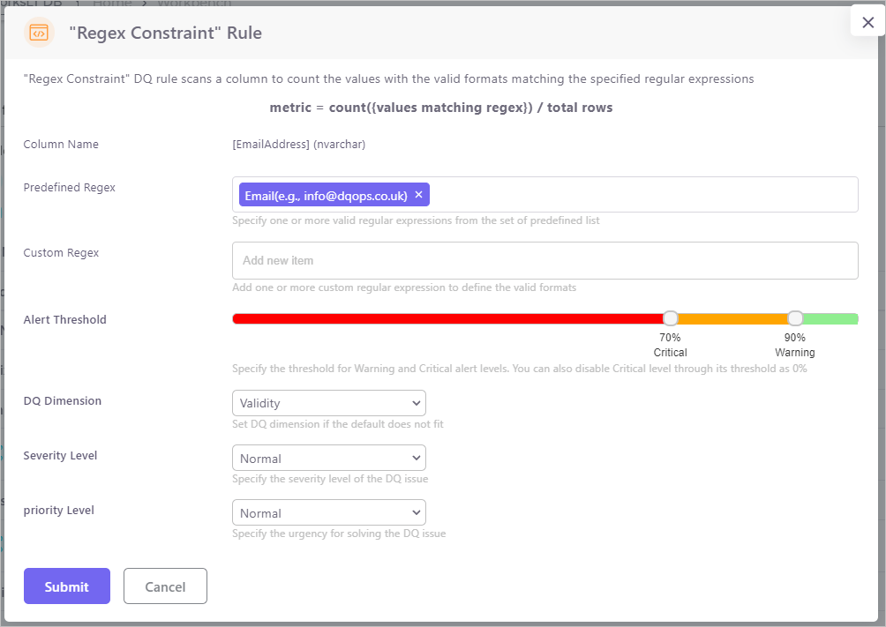
Task: Open the DQ Dimension dropdown
Action: (x=328, y=403)
